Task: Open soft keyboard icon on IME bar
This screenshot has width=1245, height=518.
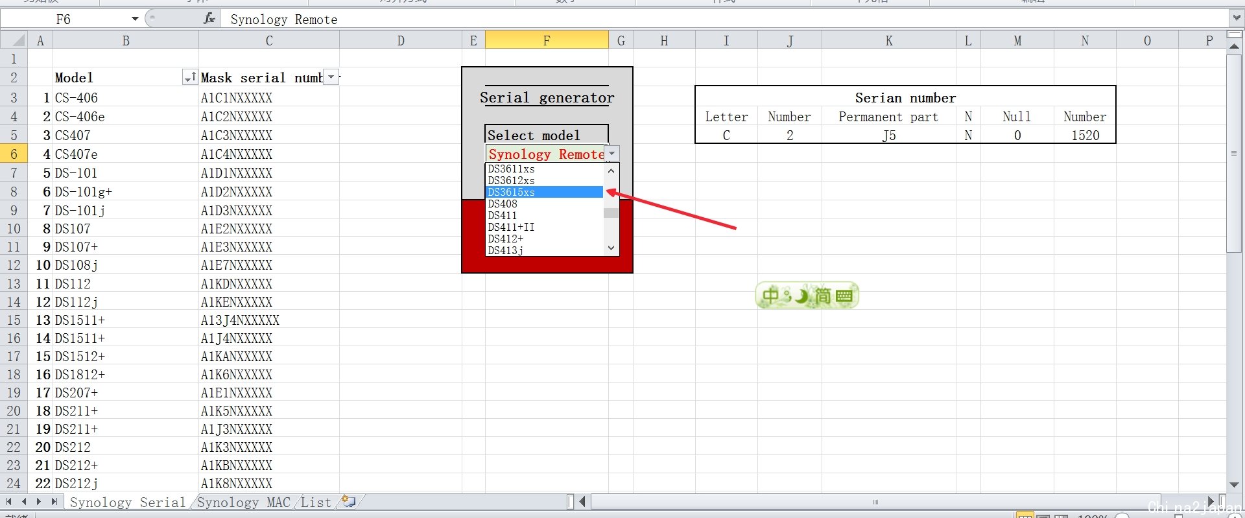Action: (x=844, y=296)
